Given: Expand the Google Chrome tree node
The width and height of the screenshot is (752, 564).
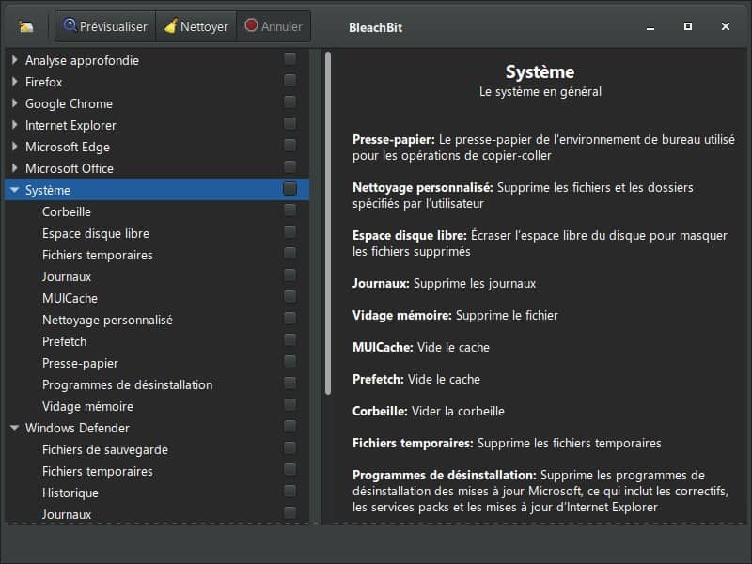Looking at the screenshot, I should point(14,103).
